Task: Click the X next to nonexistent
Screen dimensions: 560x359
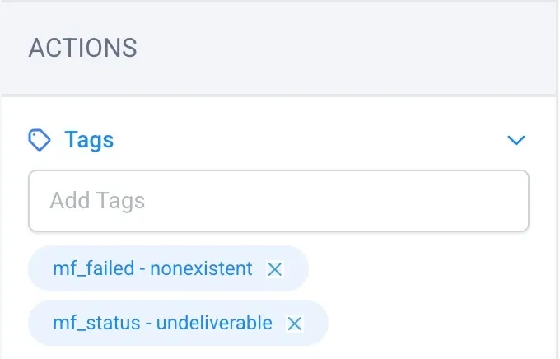Action: click(x=274, y=269)
